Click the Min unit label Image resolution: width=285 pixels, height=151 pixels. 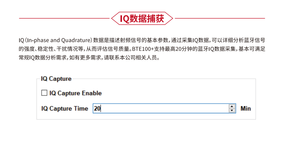[x=245, y=108]
